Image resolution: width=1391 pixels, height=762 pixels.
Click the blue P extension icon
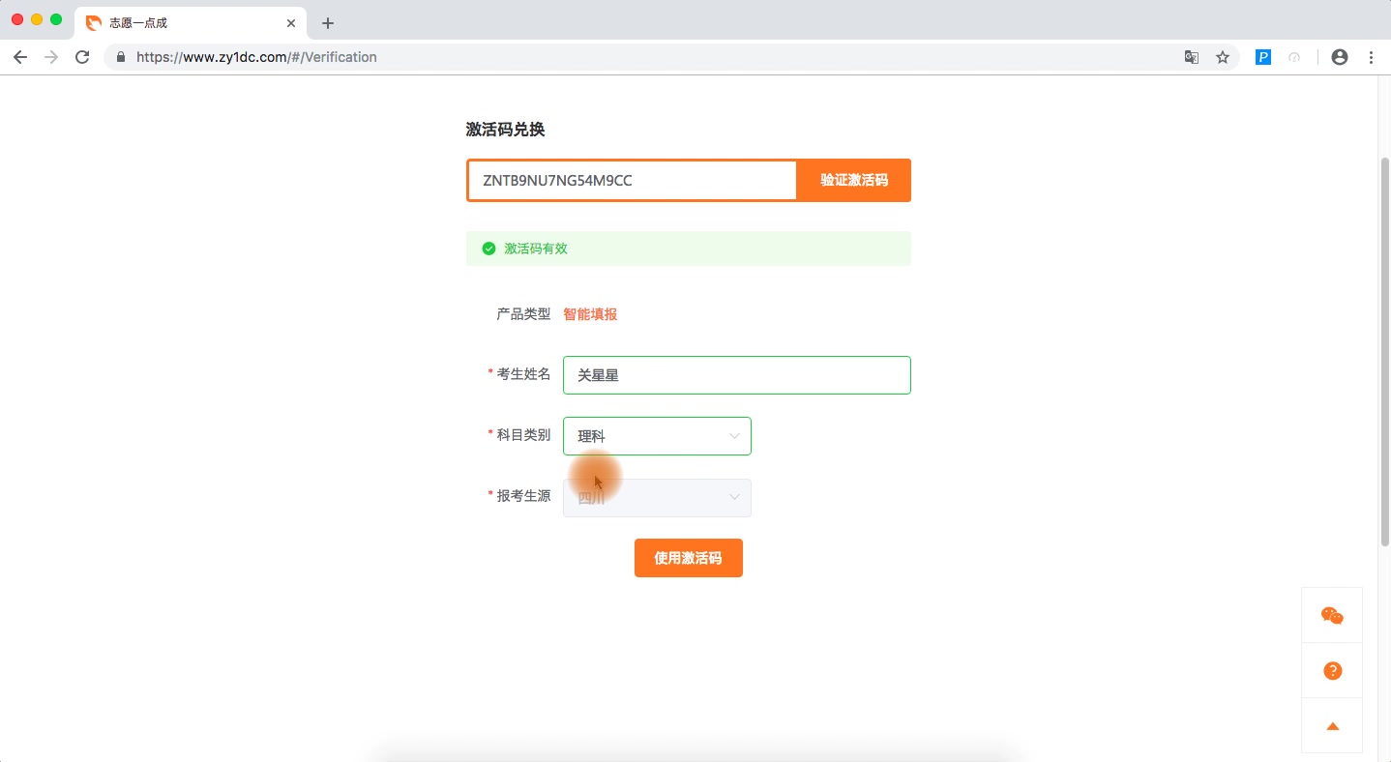[x=1263, y=57]
